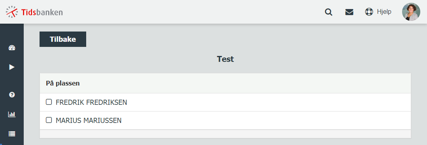Click the empty footer row of table

pyautogui.click(x=225, y=134)
